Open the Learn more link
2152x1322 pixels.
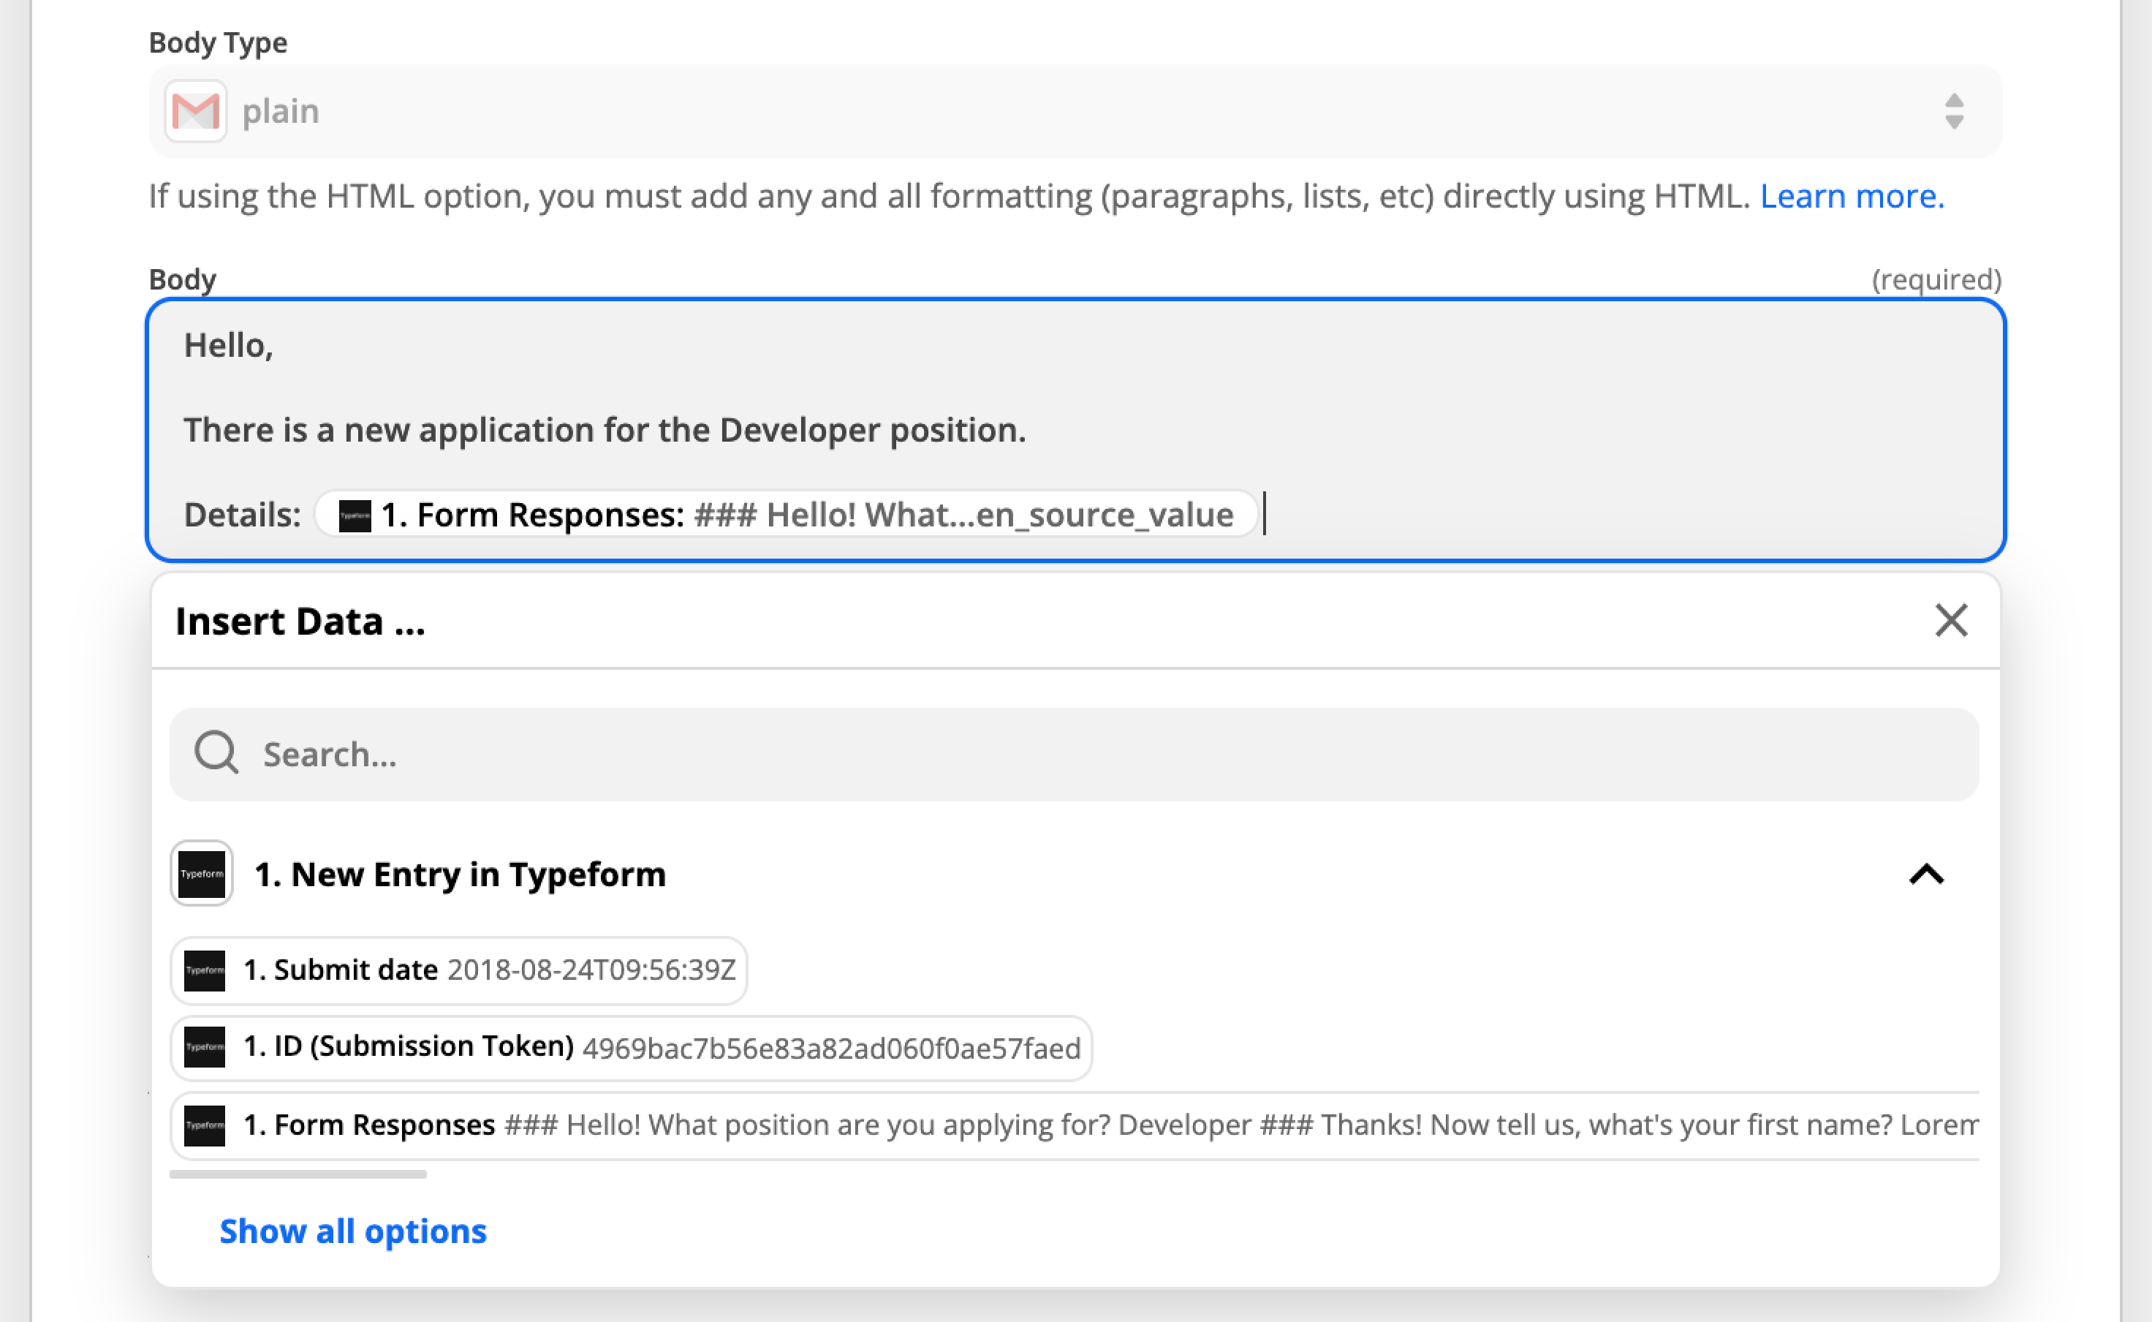[1852, 196]
